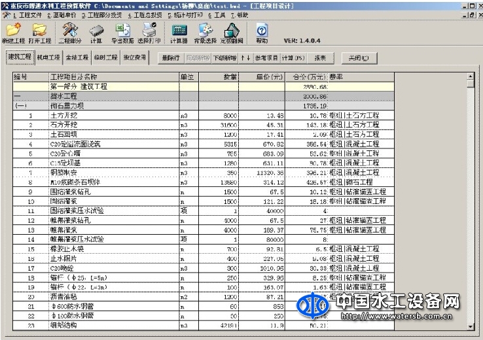
Task: Click the 删除行 delete row button
Action: (x=171, y=58)
